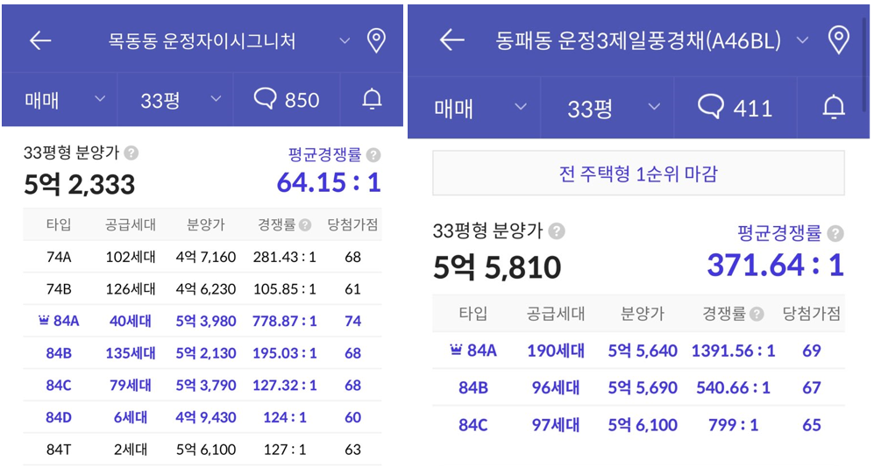Viewport: 874px width, 468px height.
Task: Click 당첨가점 74
Action: pos(352,321)
